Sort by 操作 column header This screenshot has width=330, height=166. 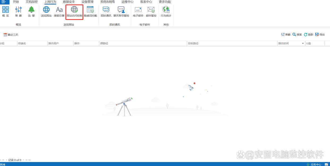pos(86,43)
